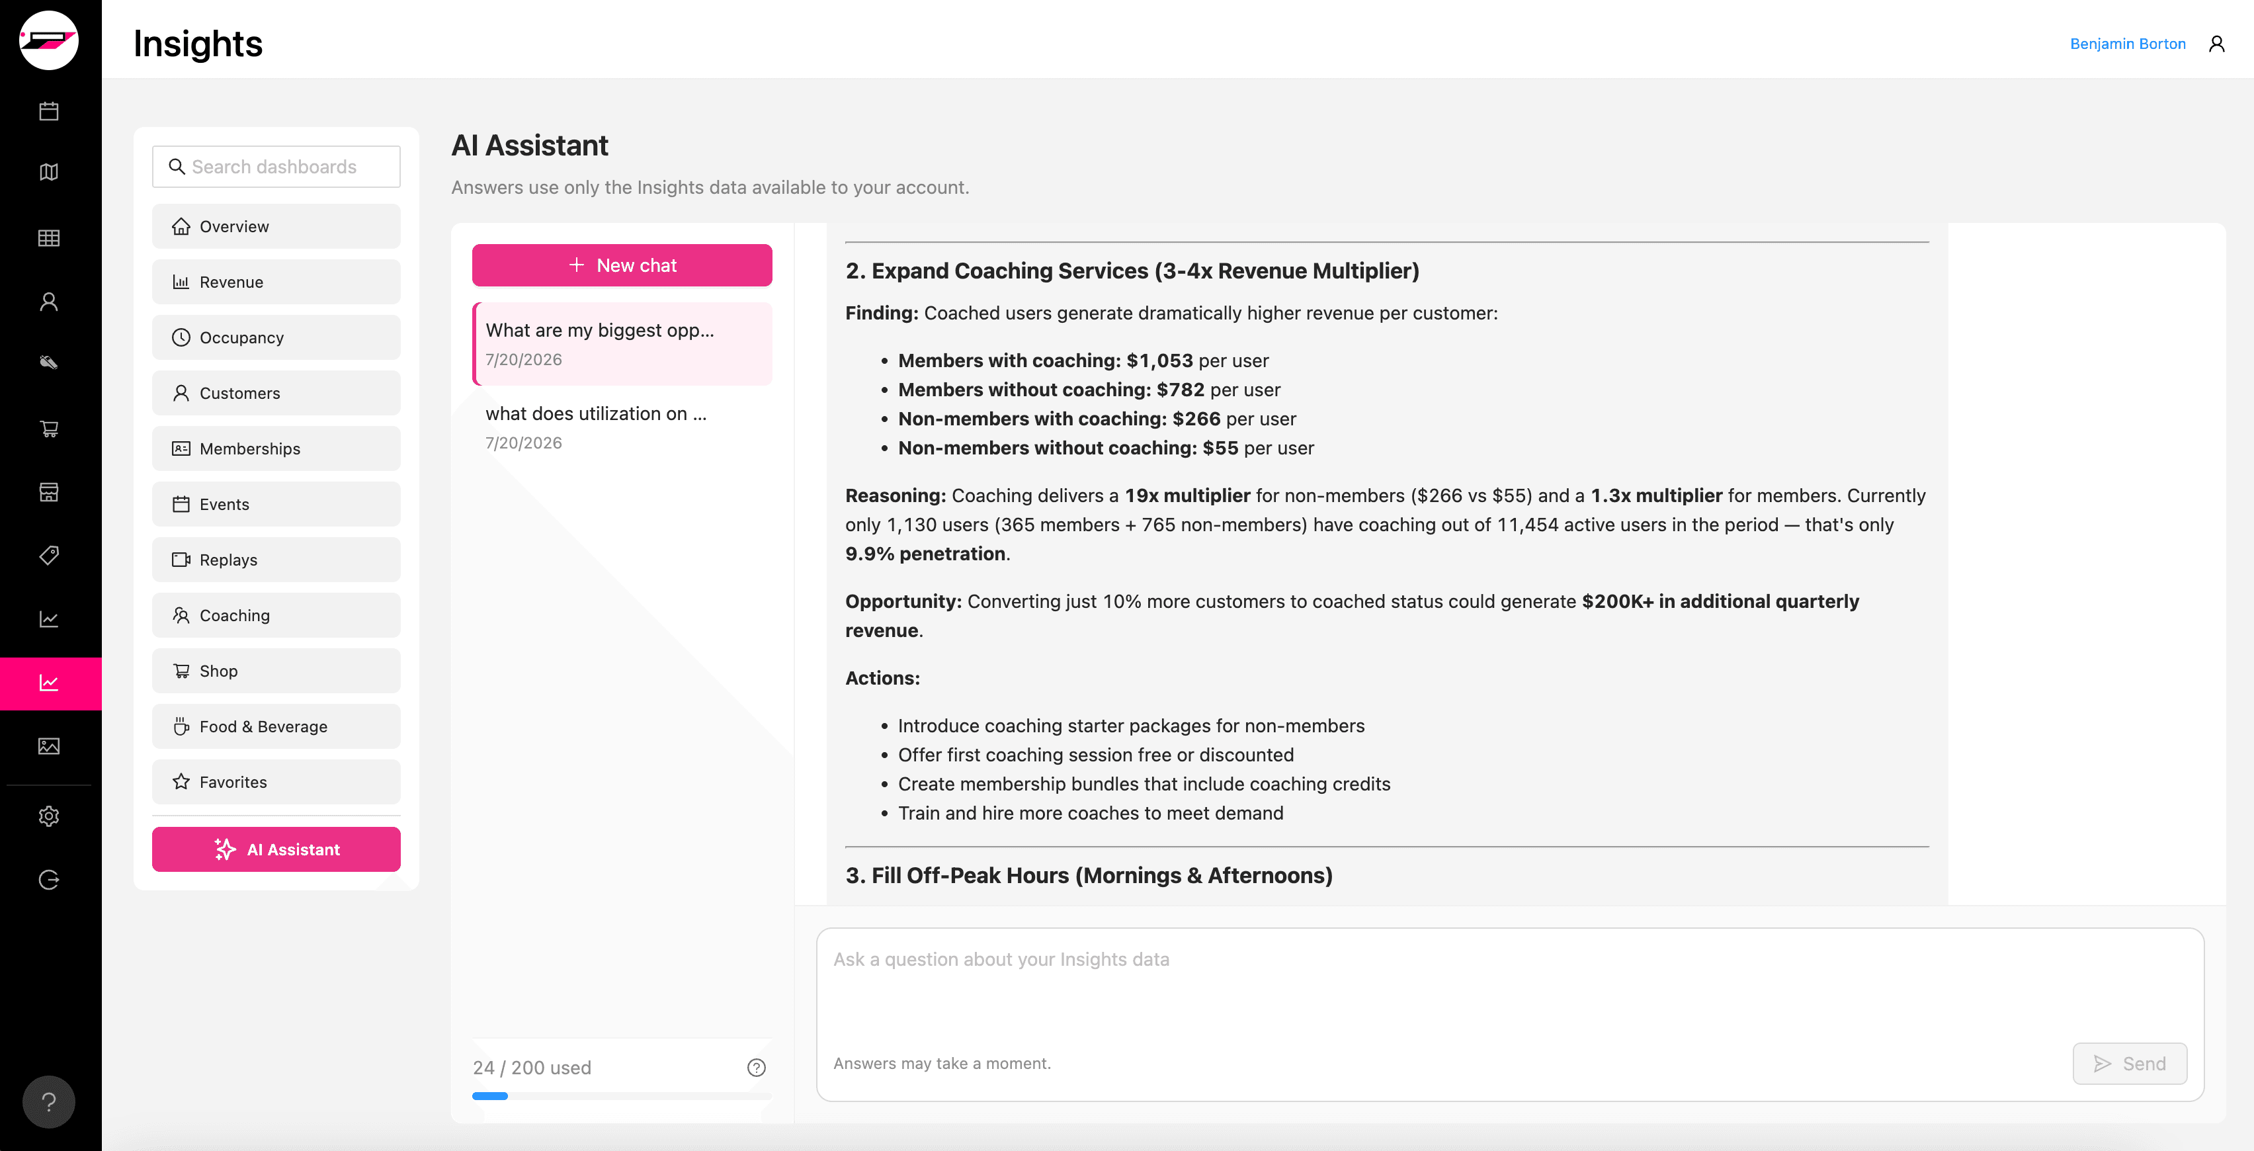Click the Benjamin Borton account link
Viewport: 2254px width, 1151px height.
pyautogui.click(x=2128, y=44)
